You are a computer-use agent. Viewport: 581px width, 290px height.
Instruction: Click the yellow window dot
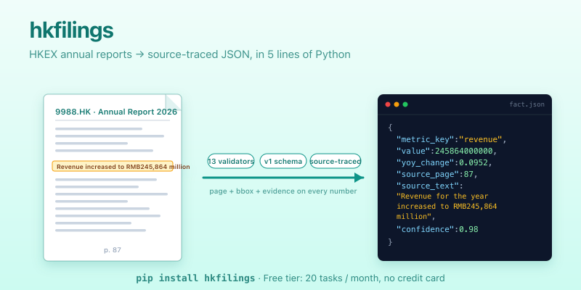pyautogui.click(x=397, y=104)
